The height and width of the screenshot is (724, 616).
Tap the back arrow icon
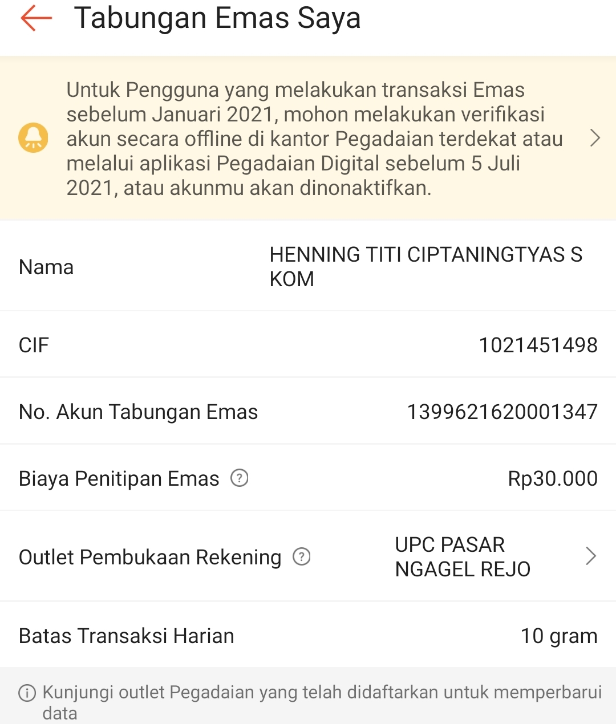(x=36, y=18)
